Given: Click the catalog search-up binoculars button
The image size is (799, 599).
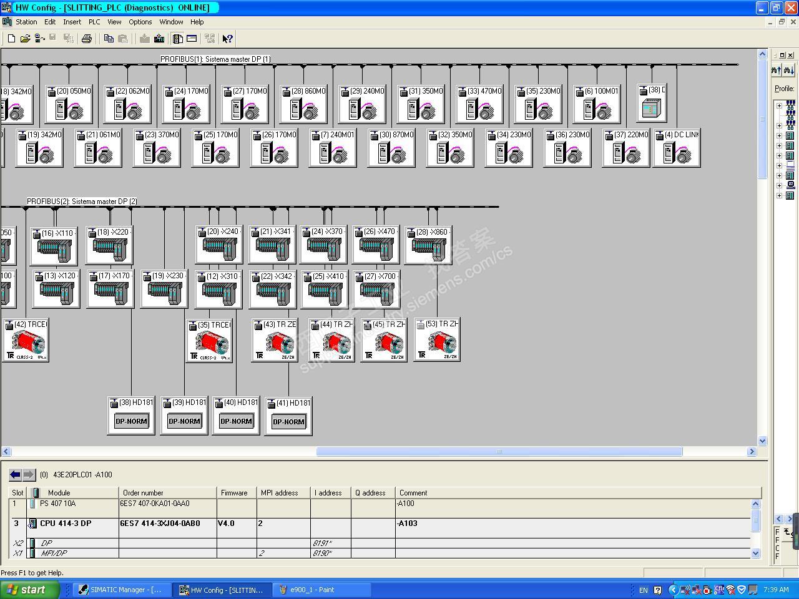Looking at the screenshot, I should [777, 70].
